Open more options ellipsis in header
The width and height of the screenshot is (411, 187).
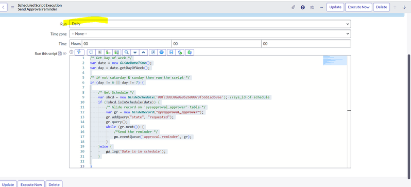[x=321, y=7]
